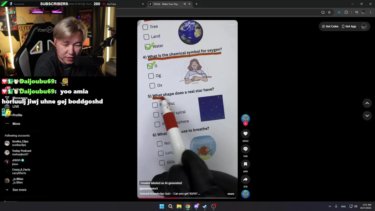Open the three-dot options on the video
This screenshot has height=211, width=375.
coord(232,25)
